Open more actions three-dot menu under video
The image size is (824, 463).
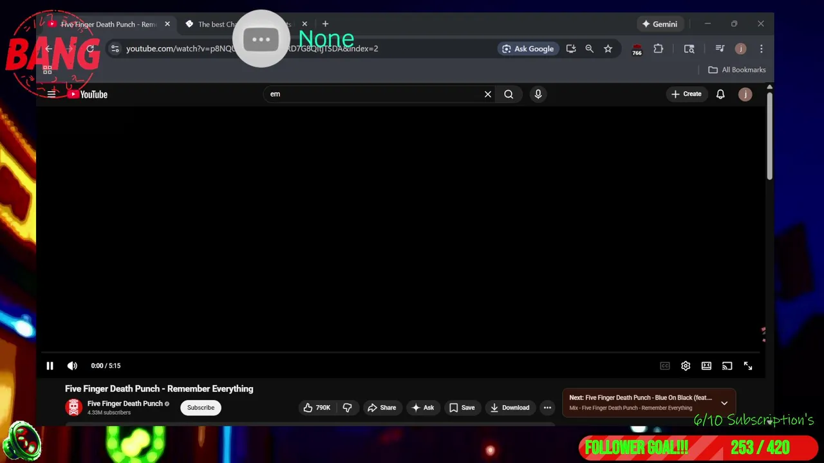pos(547,408)
